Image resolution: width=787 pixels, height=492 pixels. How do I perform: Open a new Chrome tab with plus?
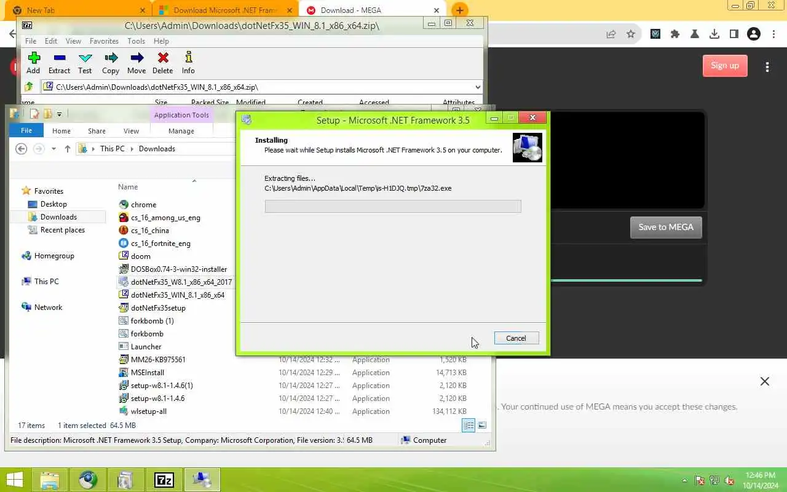point(459,10)
